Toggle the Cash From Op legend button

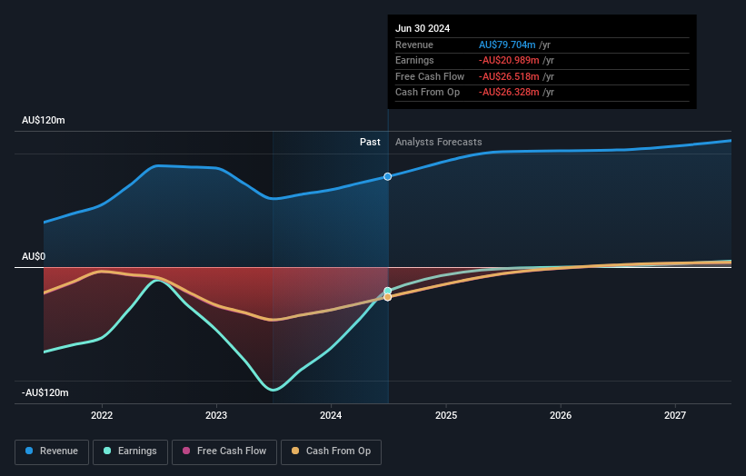pyautogui.click(x=331, y=451)
